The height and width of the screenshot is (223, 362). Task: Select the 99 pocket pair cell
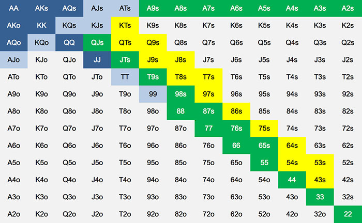click(x=153, y=94)
